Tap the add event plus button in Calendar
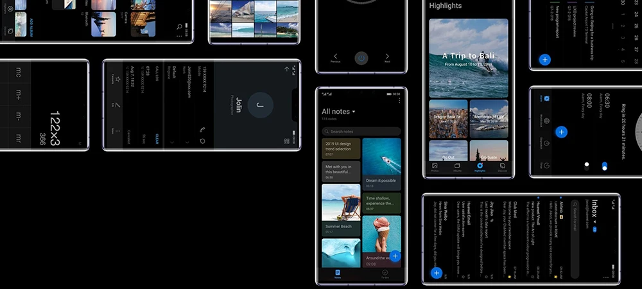The width and height of the screenshot is (642, 289). 544,59
